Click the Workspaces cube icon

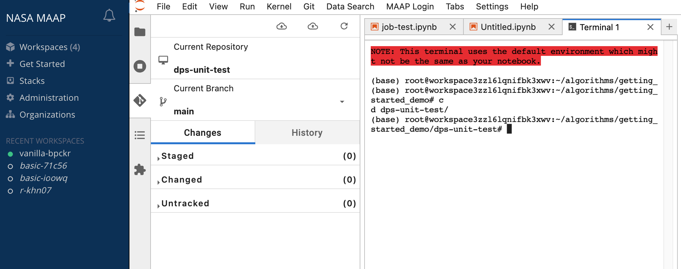coord(10,47)
